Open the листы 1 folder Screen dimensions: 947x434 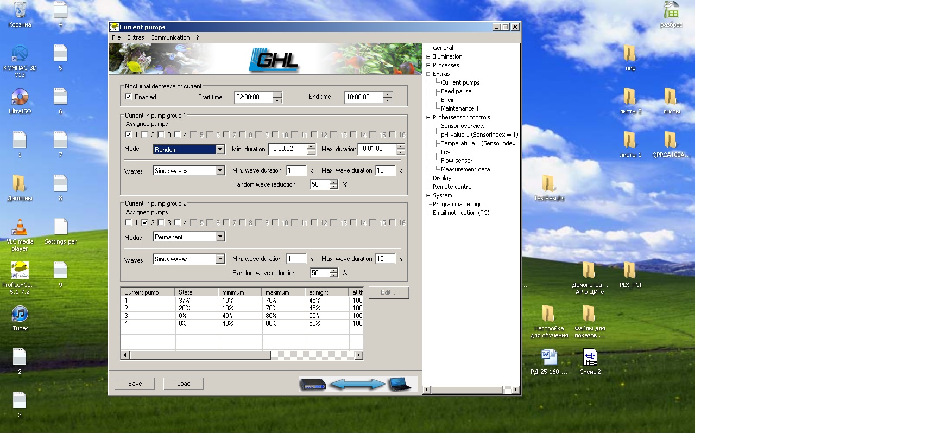[x=630, y=144]
